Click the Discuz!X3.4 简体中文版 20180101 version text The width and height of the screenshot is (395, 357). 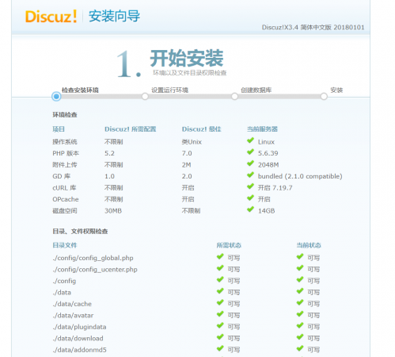[313, 28]
